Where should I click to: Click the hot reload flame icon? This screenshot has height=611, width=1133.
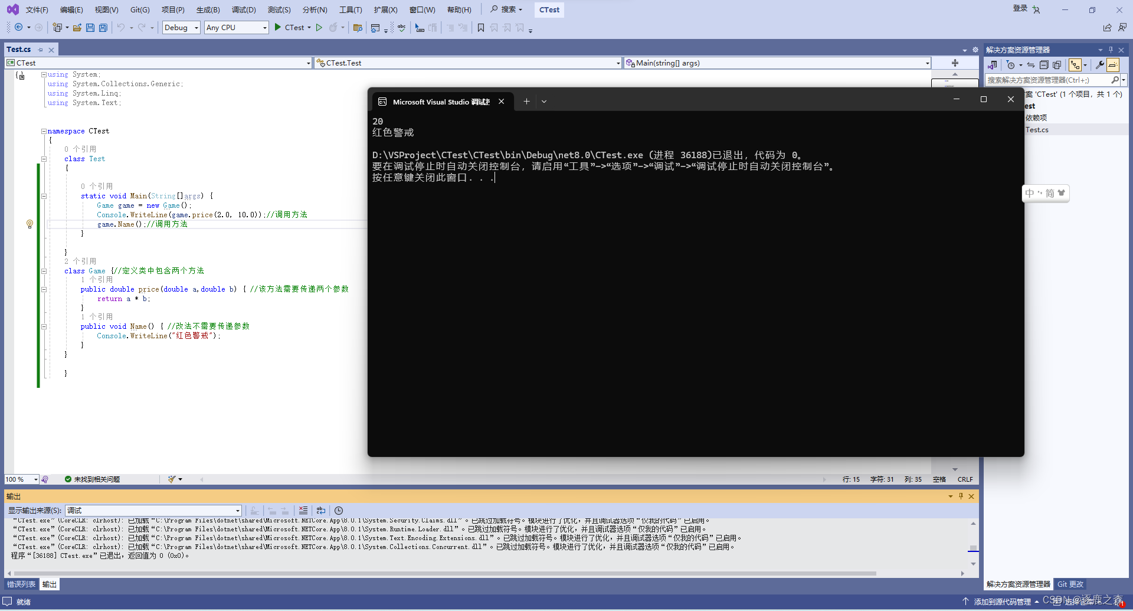[x=333, y=27]
